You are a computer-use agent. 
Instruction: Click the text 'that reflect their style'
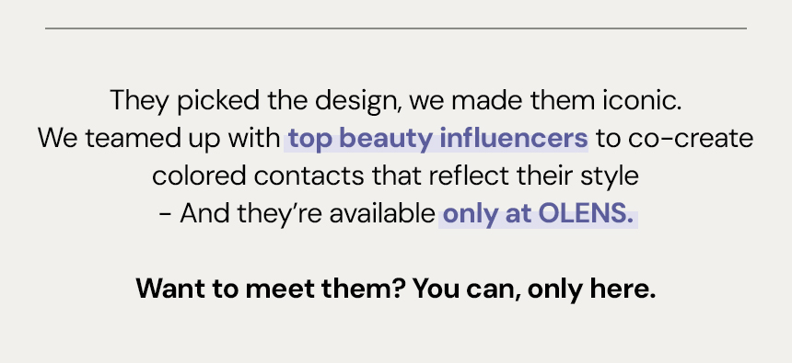tap(505, 176)
